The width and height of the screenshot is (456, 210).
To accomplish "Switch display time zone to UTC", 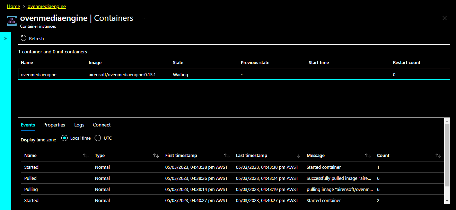I will pyautogui.click(x=98, y=138).
